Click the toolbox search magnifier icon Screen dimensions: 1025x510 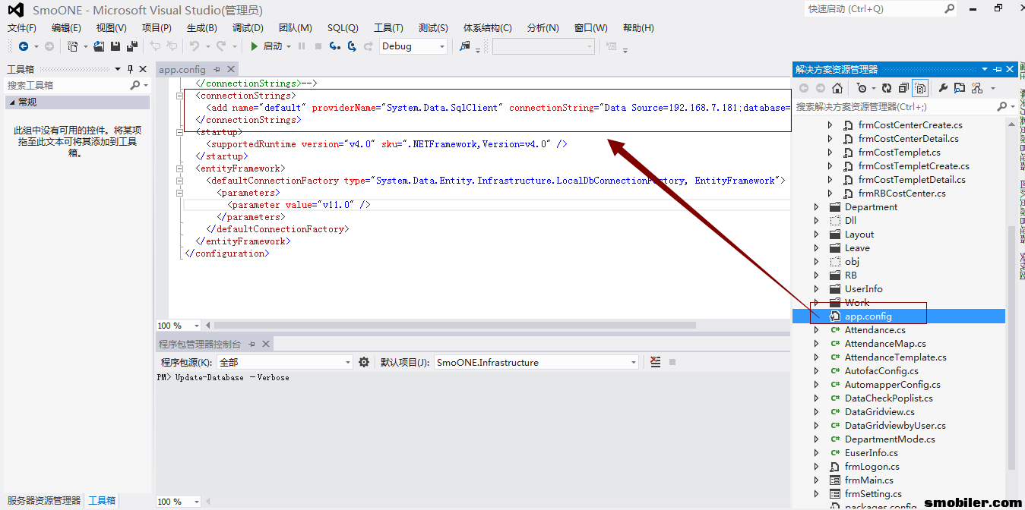[135, 85]
